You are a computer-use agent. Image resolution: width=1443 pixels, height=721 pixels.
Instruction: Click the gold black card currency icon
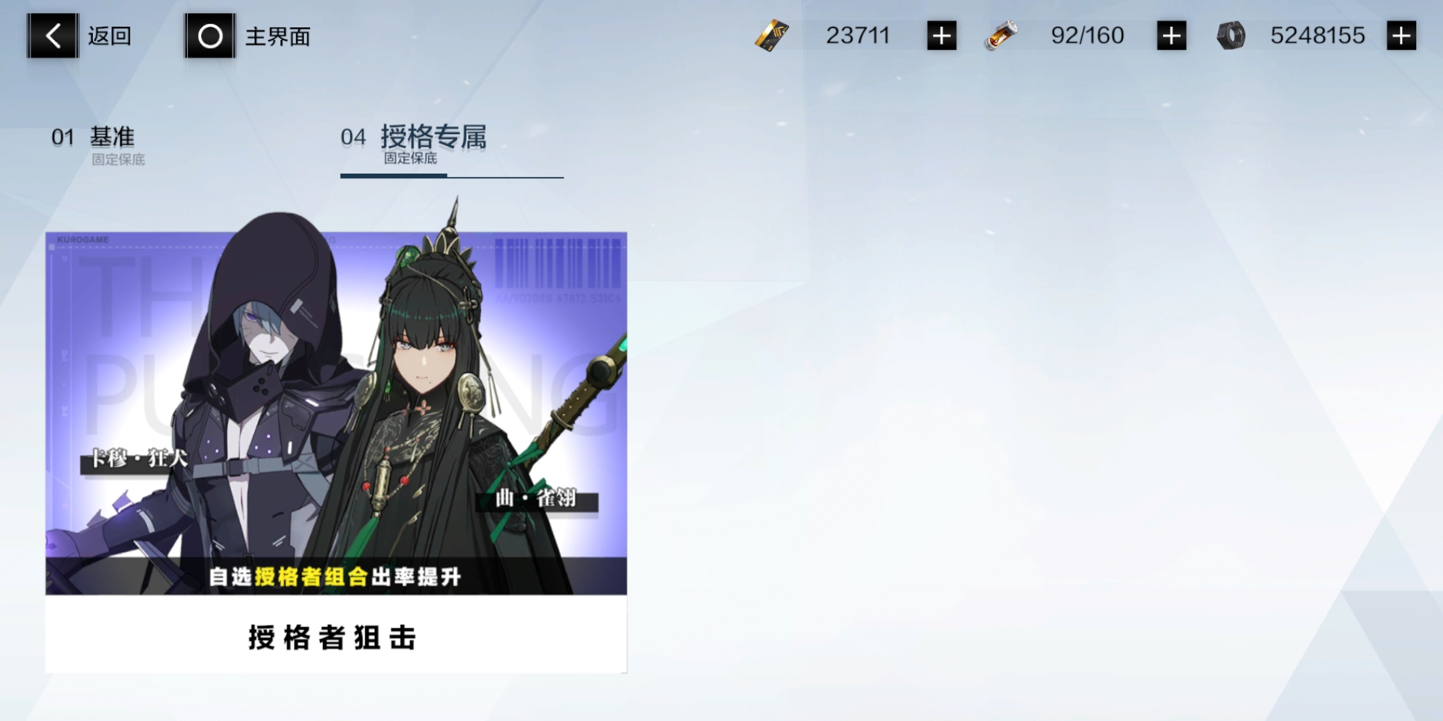772,35
